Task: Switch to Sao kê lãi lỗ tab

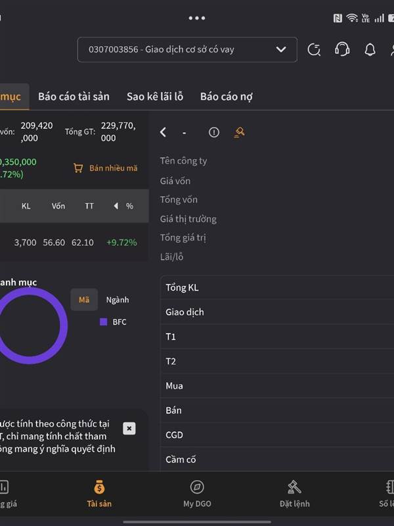Action: coord(155,97)
